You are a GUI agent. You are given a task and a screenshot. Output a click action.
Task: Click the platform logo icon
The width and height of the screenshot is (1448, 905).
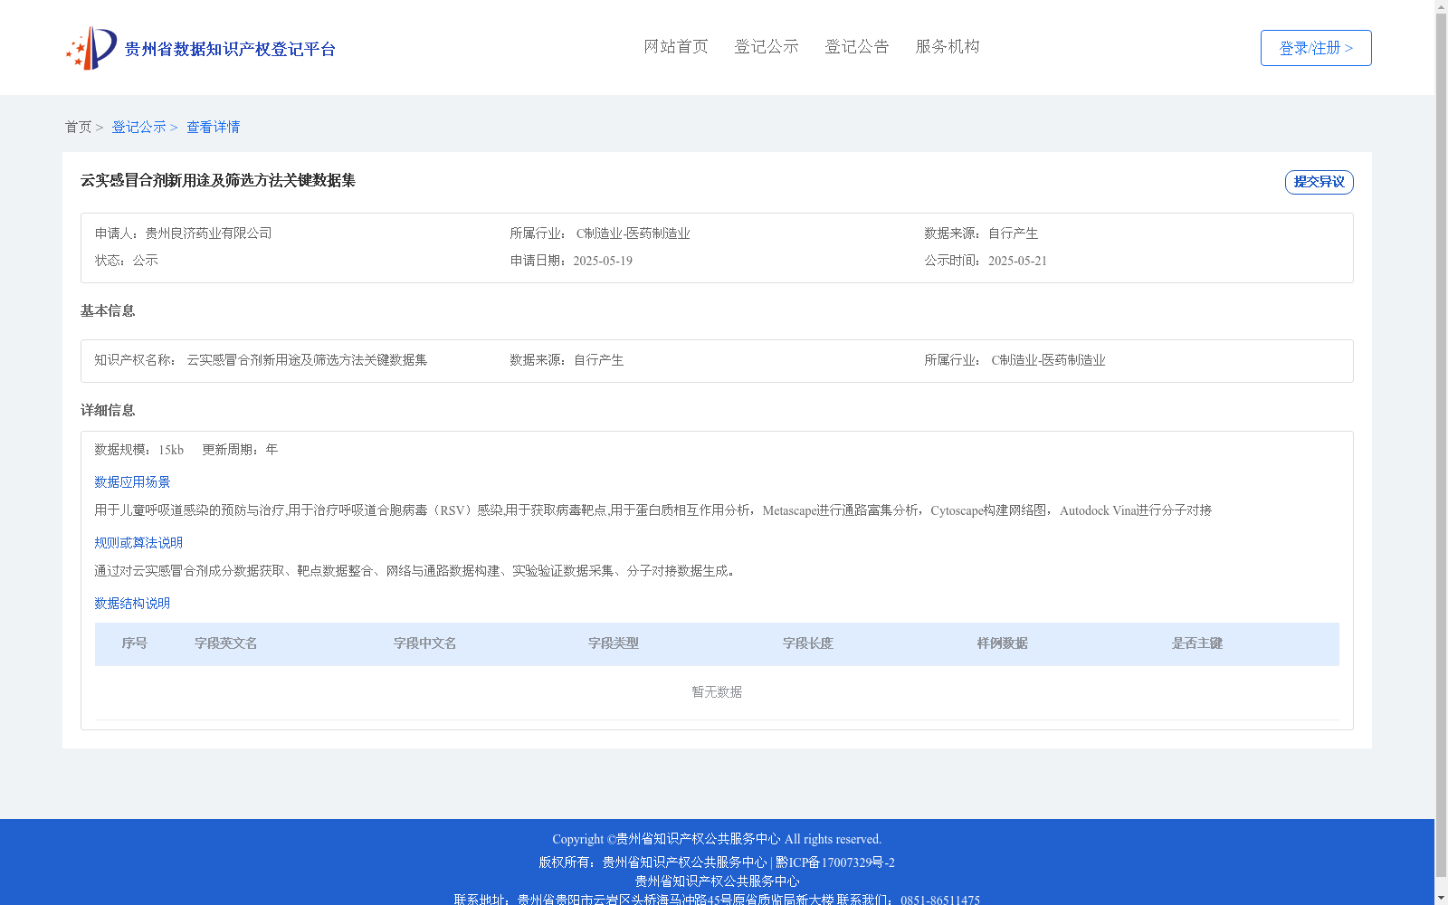point(91,48)
